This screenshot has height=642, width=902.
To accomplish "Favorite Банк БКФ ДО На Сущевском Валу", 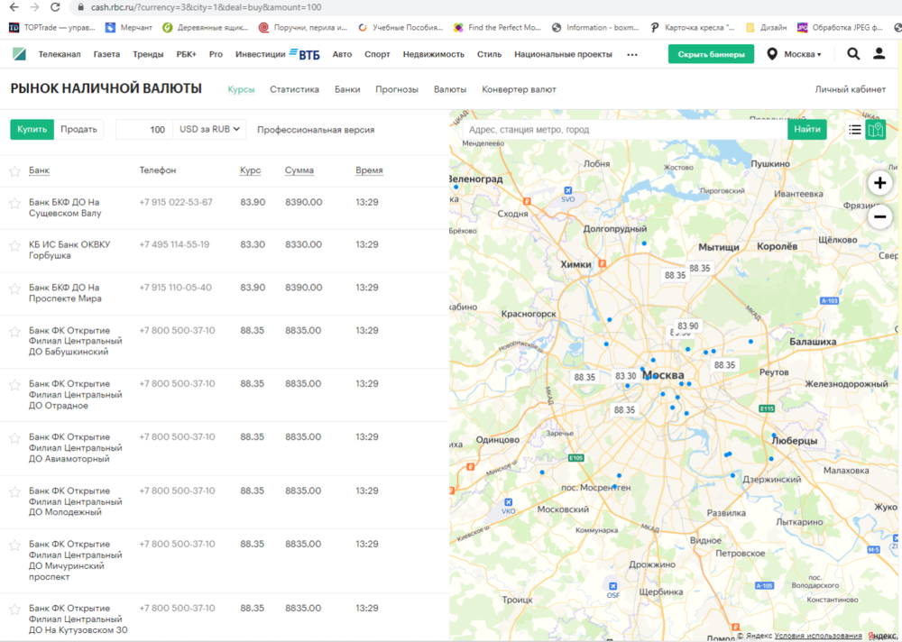I will click(x=14, y=203).
